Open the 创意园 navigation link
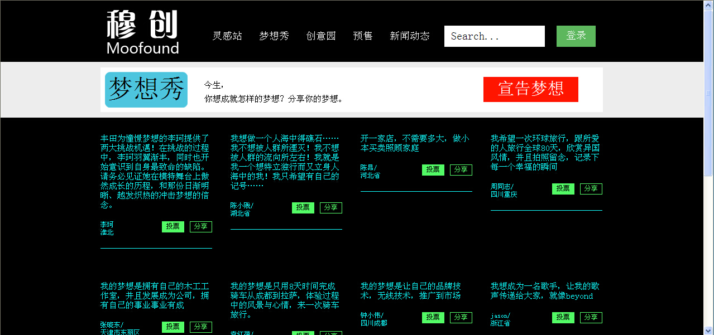This screenshot has height=335, width=714. pos(321,36)
